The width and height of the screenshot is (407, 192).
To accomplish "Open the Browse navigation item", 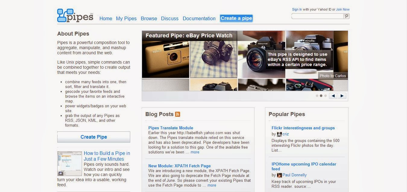I will 149,18.
